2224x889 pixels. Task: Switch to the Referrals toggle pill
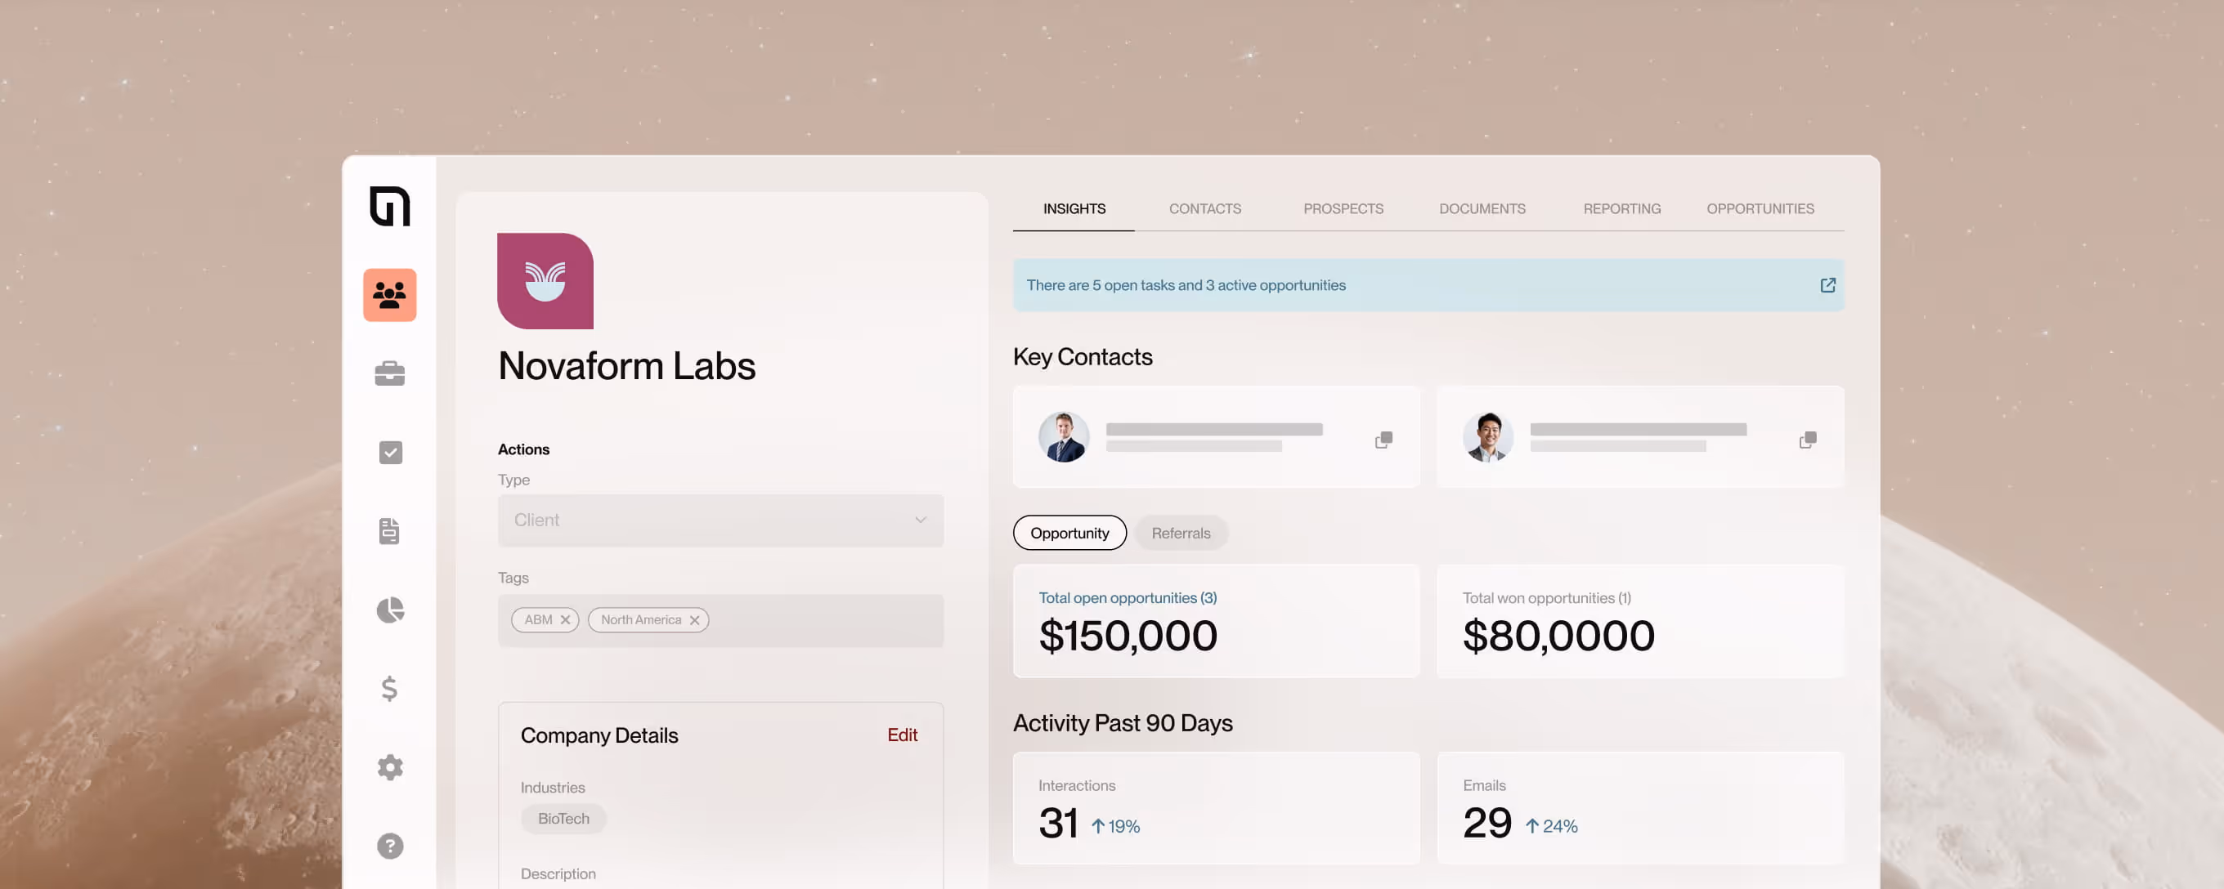click(x=1181, y=533)
